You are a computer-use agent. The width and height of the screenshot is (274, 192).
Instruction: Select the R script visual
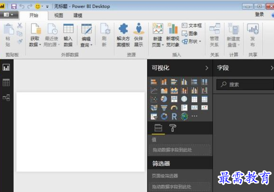pos(174,116)
